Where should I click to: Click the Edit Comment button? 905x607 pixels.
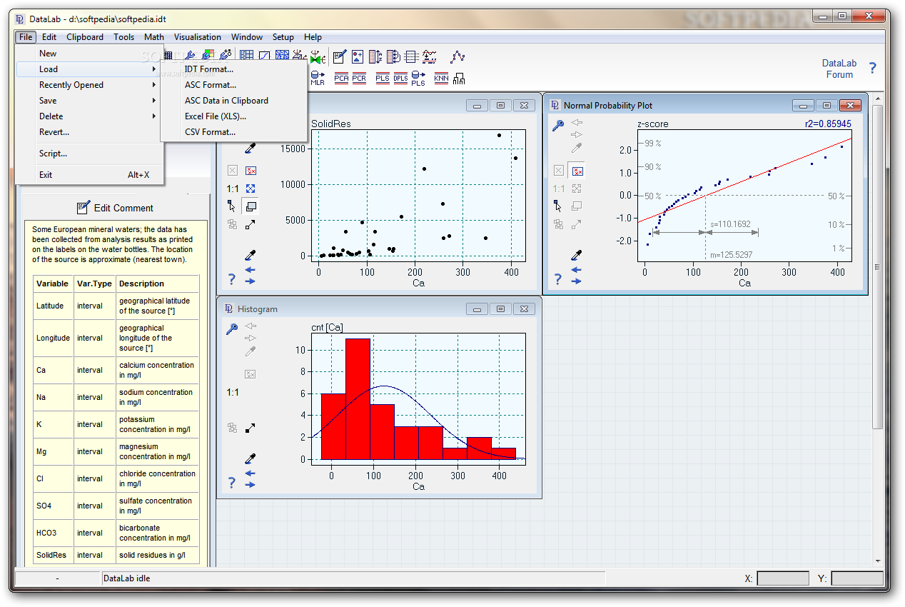pyautogui.click(x=114, y=208)
